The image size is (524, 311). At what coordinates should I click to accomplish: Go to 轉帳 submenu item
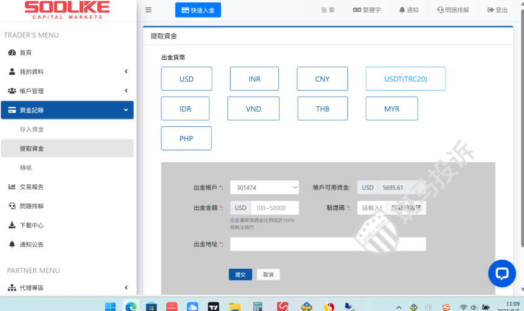coord(25,167)
